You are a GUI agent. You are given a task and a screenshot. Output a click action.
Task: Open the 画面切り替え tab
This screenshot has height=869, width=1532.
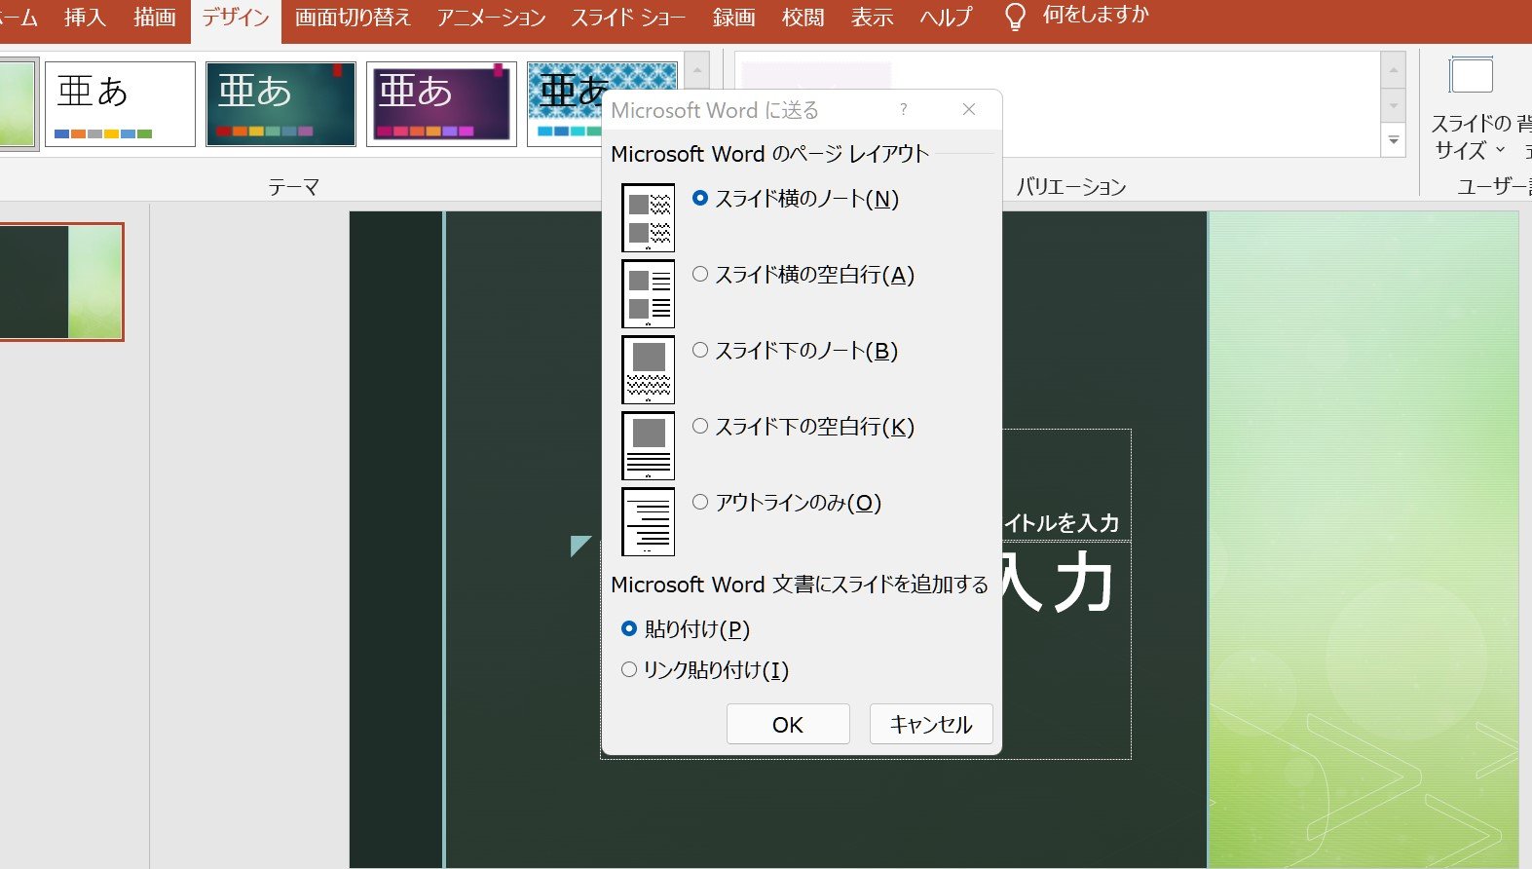click(353, 18)
